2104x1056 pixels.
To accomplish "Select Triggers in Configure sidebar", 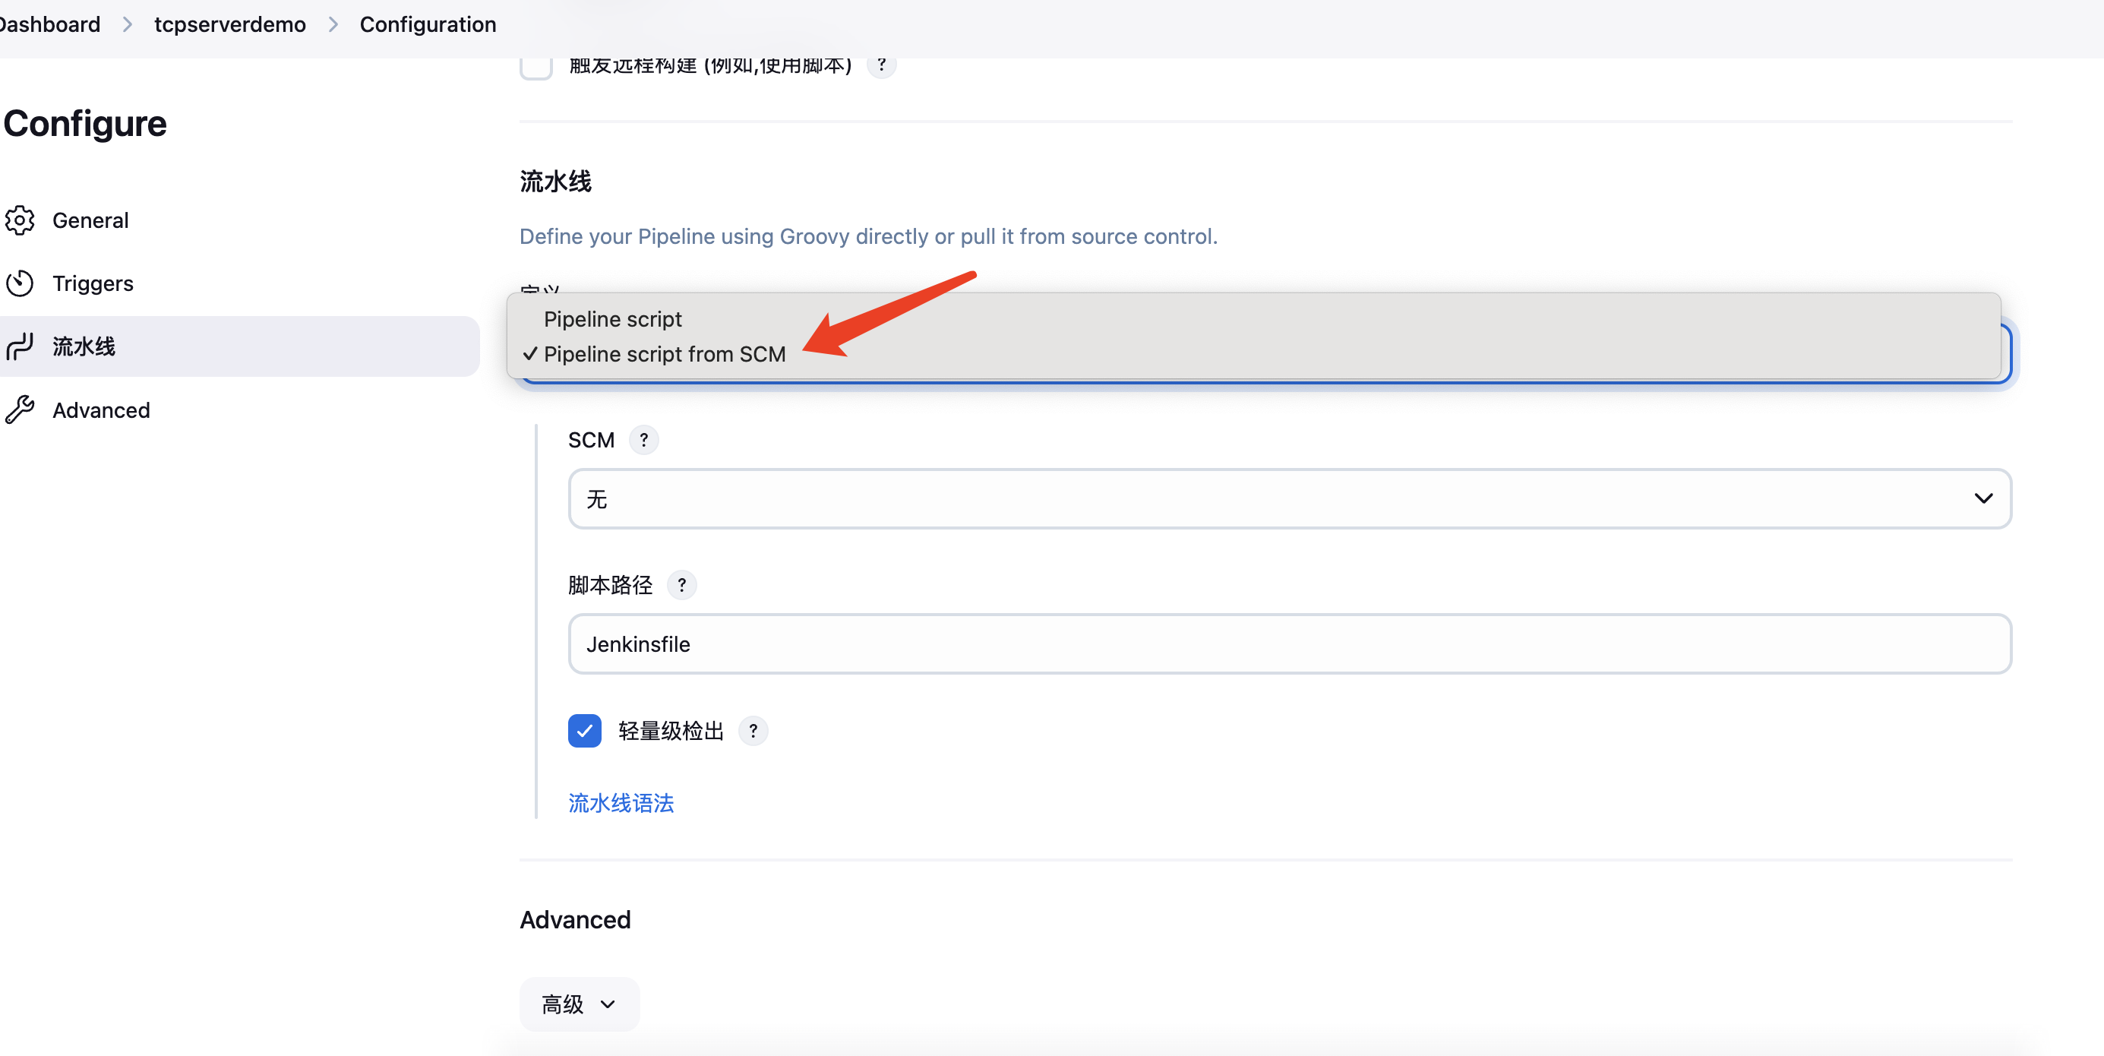I will tap(93, 283).
